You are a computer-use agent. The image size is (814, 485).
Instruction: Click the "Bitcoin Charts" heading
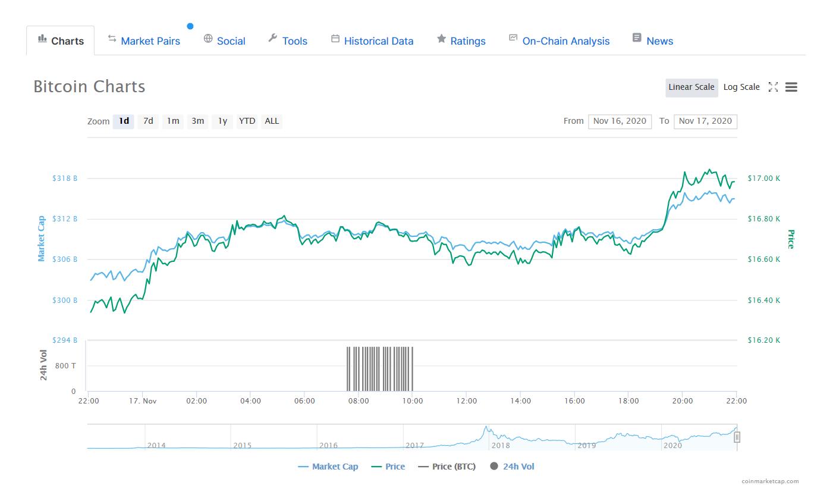click(x=89, y=87)
